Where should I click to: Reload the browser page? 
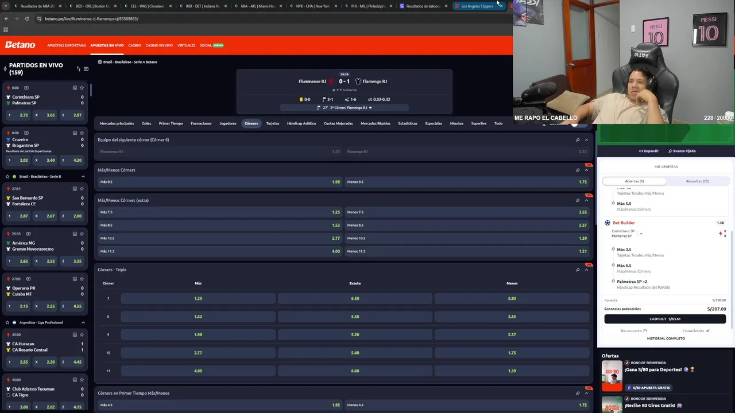point(27,18)
